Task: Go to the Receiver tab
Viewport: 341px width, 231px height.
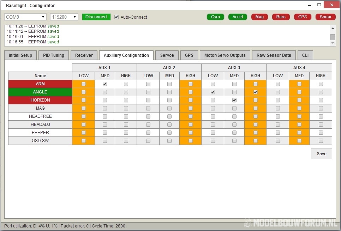Action: (84, 55)
